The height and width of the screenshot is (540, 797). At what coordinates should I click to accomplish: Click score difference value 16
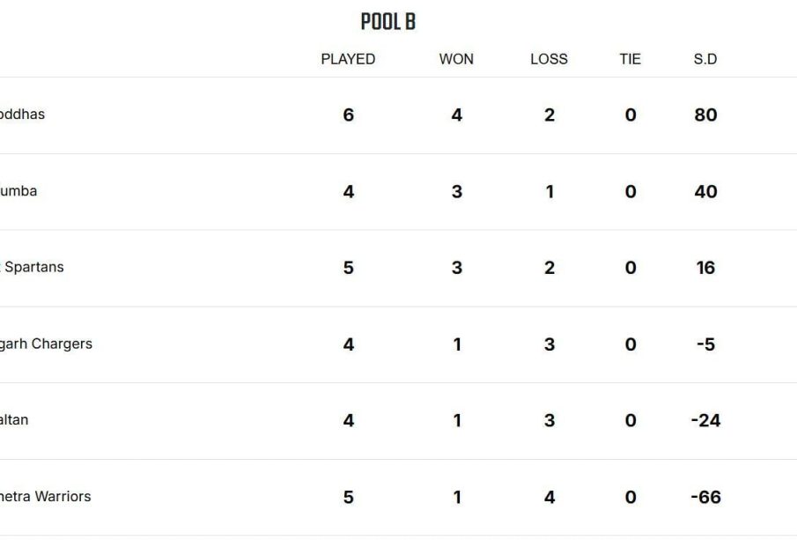705,268
